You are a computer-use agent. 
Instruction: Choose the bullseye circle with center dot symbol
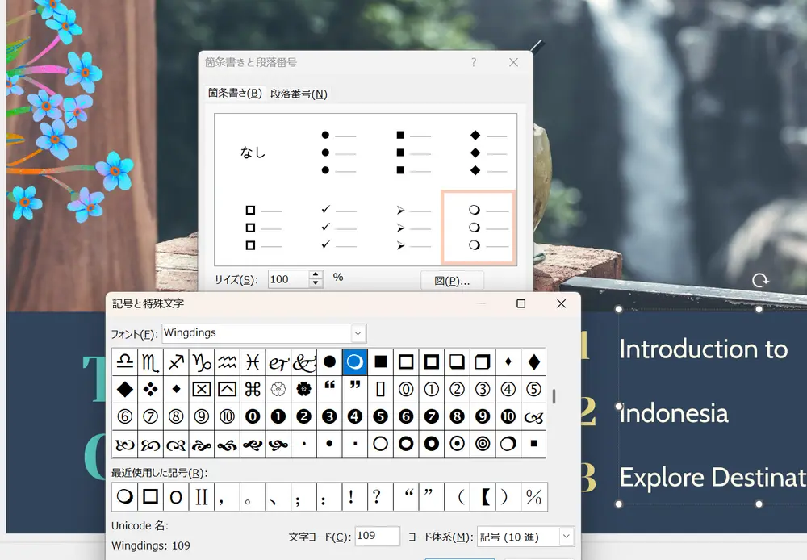coord(457,444)
